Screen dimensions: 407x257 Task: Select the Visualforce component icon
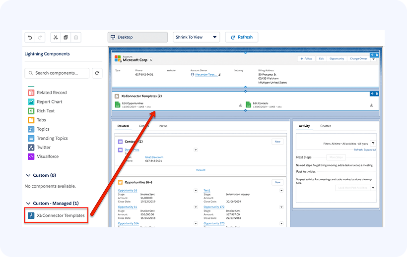pyautogui.click(x=30, y=156)
